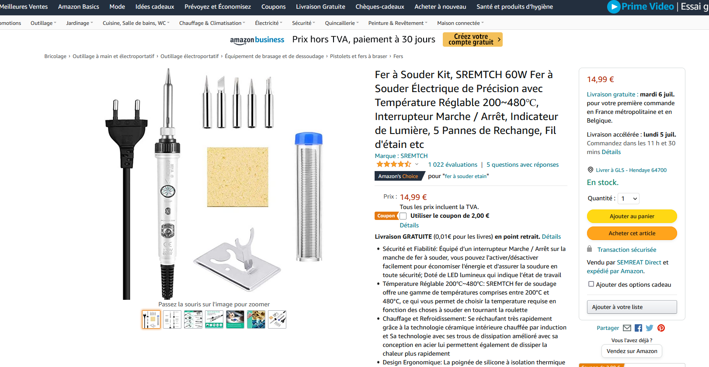Image resolution: width=709 pixels, height=367 pixels.
Task: Tick the 2,00 € coupon checkbox
Action: click(403, 216)
